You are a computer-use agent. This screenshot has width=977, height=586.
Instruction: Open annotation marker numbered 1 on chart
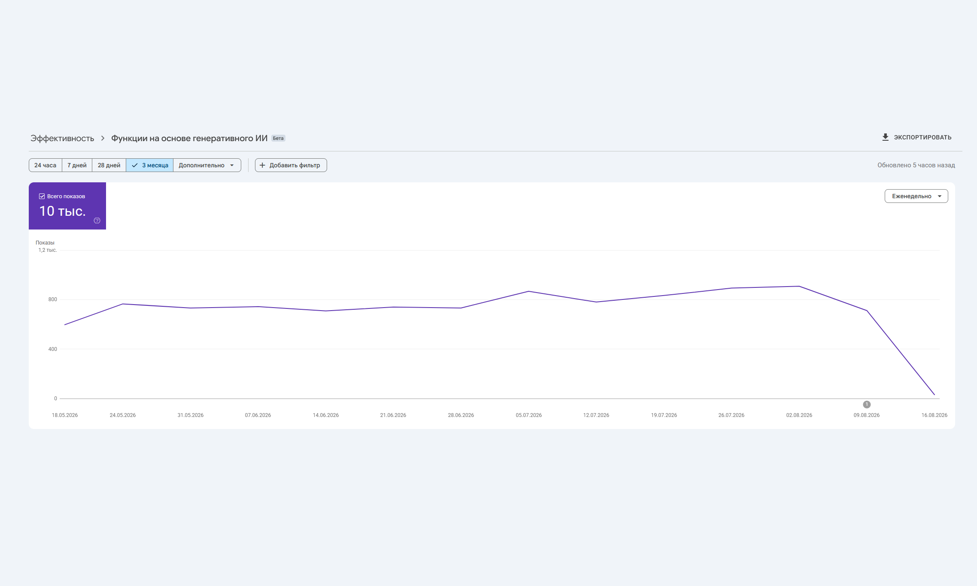coord(867,405)
